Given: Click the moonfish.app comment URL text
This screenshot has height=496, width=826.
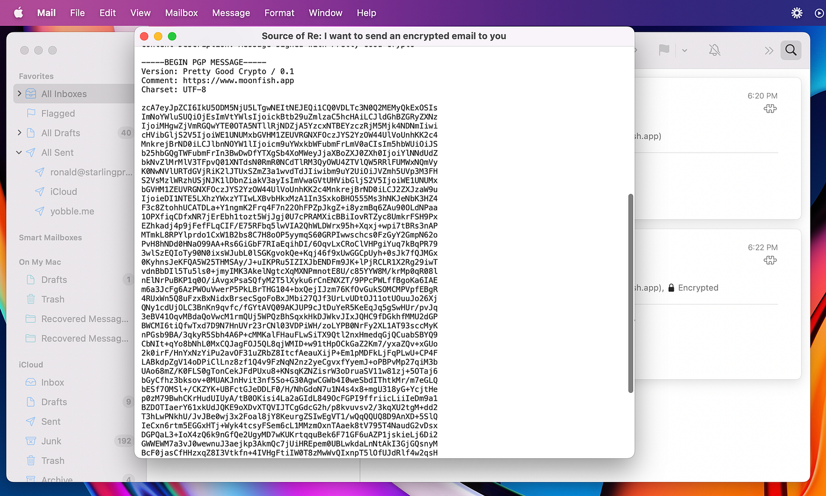Looking at the screenshot, I should click(238, 80).
